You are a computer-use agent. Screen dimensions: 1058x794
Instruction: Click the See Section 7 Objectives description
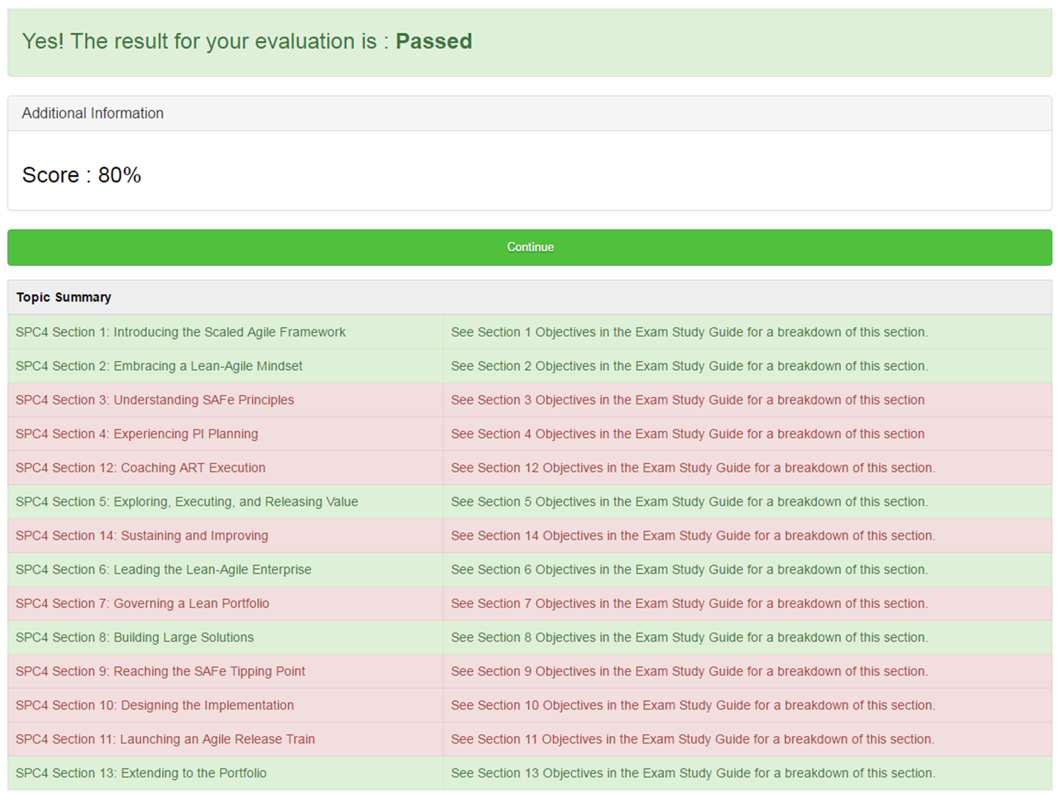[x=689, y=603]
